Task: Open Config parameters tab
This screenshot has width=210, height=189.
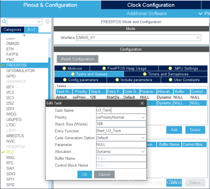Action: tap(81, 80)
